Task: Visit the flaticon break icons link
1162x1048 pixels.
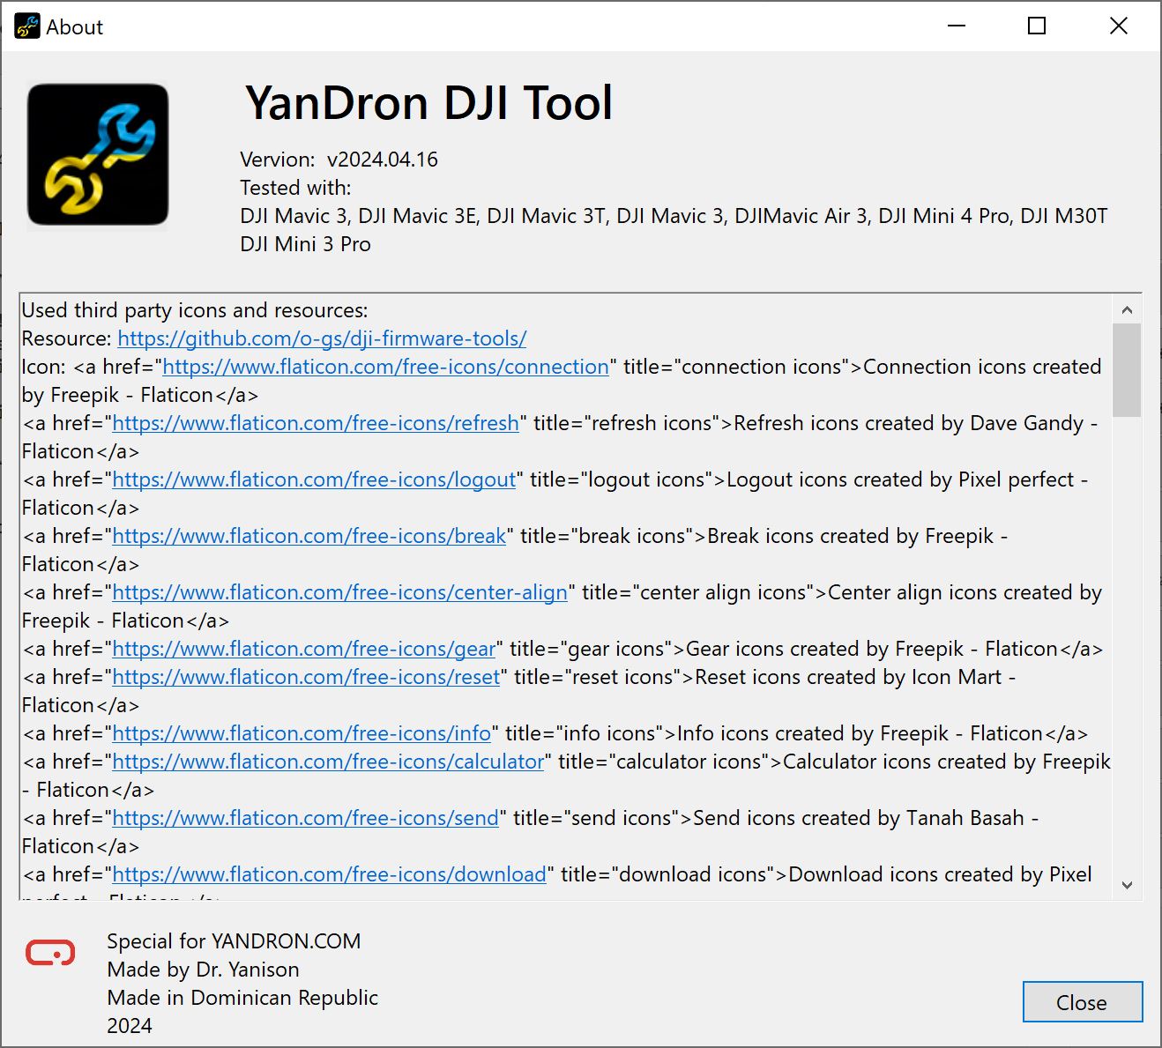Action: 309,536
